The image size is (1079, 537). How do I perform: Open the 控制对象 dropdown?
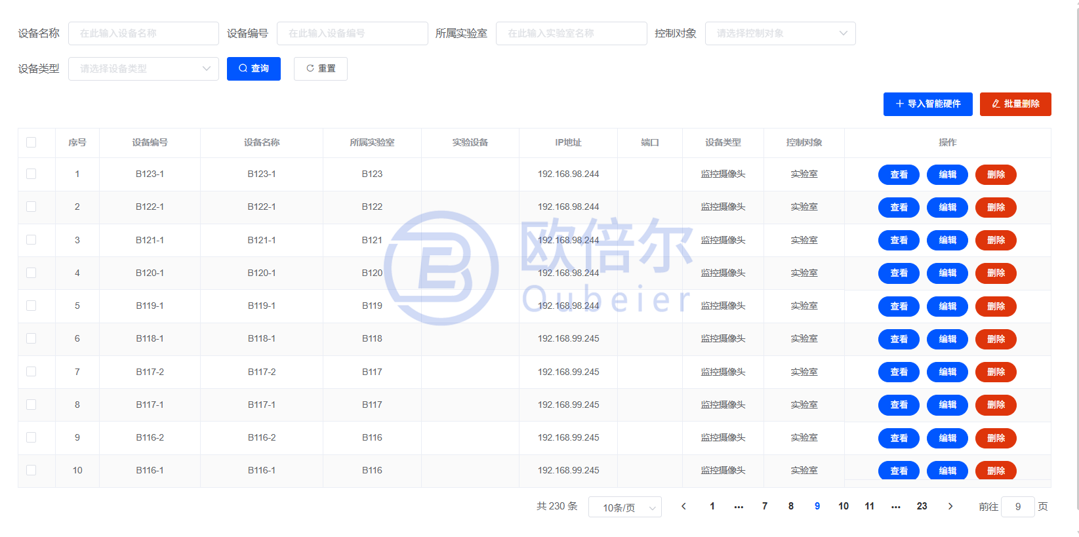(x=781, y=33)
